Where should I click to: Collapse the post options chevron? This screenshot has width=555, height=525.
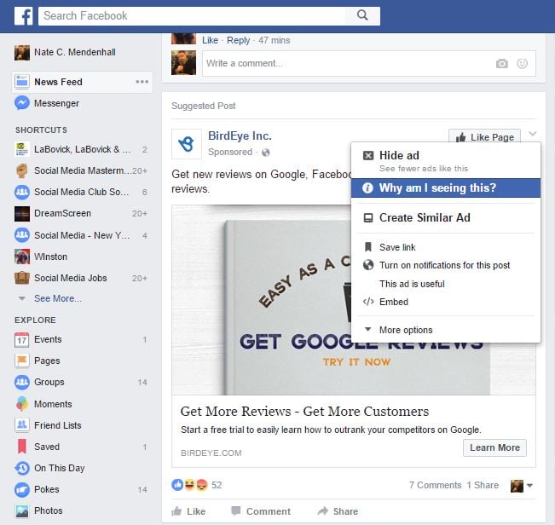click(532, 134)
